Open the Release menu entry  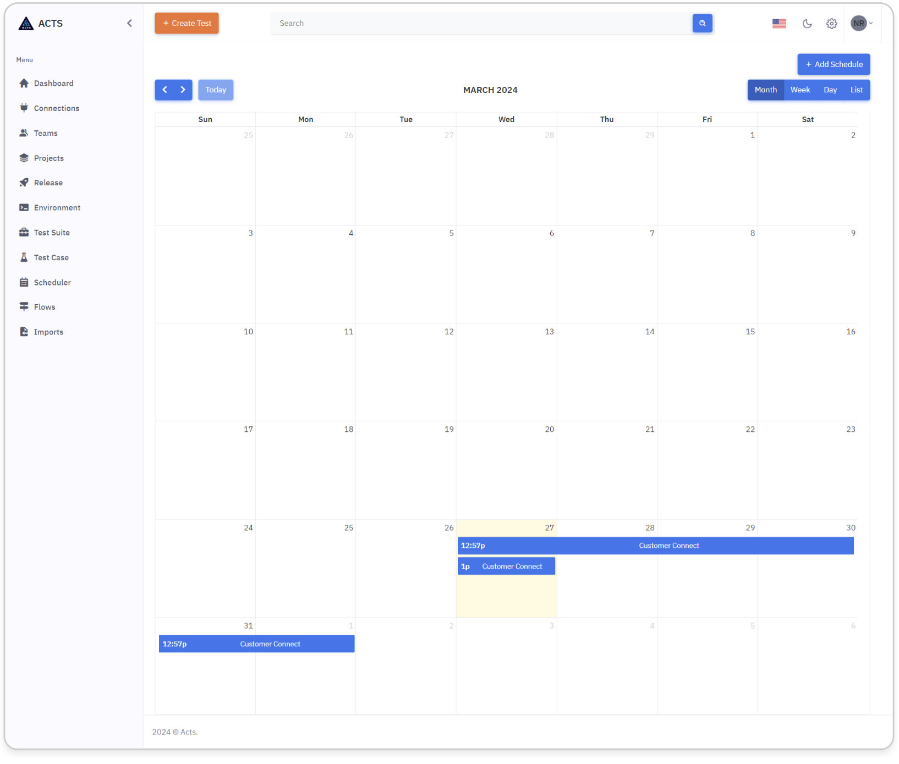(48, 183)
